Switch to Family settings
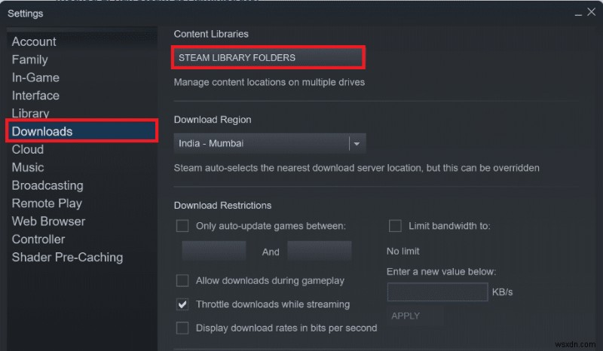 click(29, 60)
